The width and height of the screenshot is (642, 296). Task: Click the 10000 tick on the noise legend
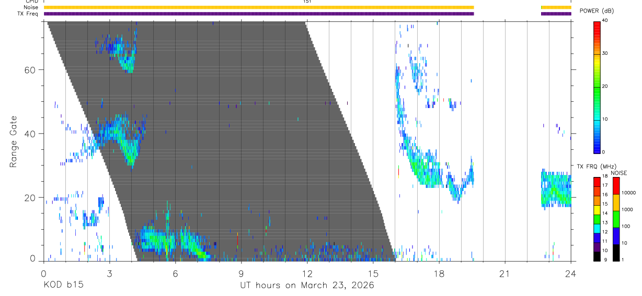click(628, 193)
